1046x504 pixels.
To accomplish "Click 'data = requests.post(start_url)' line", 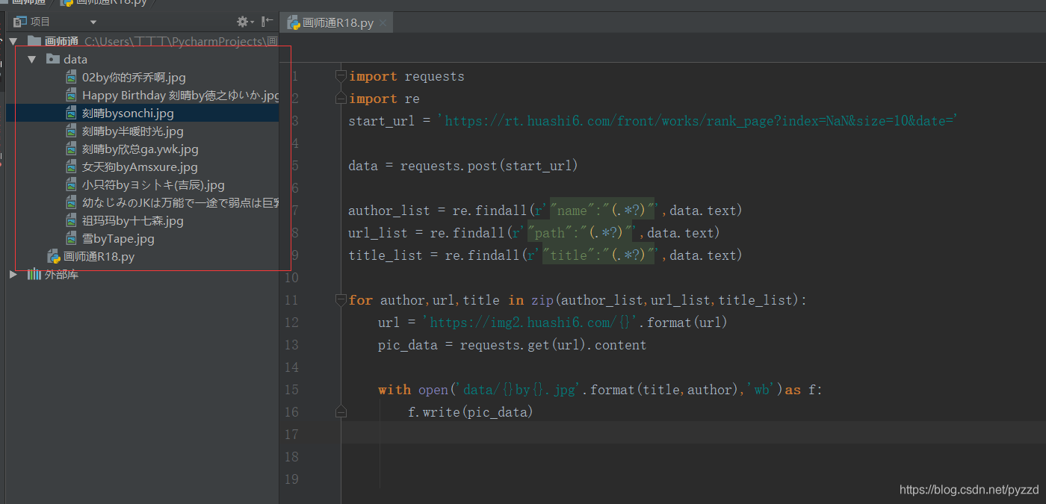I will 463,166.
